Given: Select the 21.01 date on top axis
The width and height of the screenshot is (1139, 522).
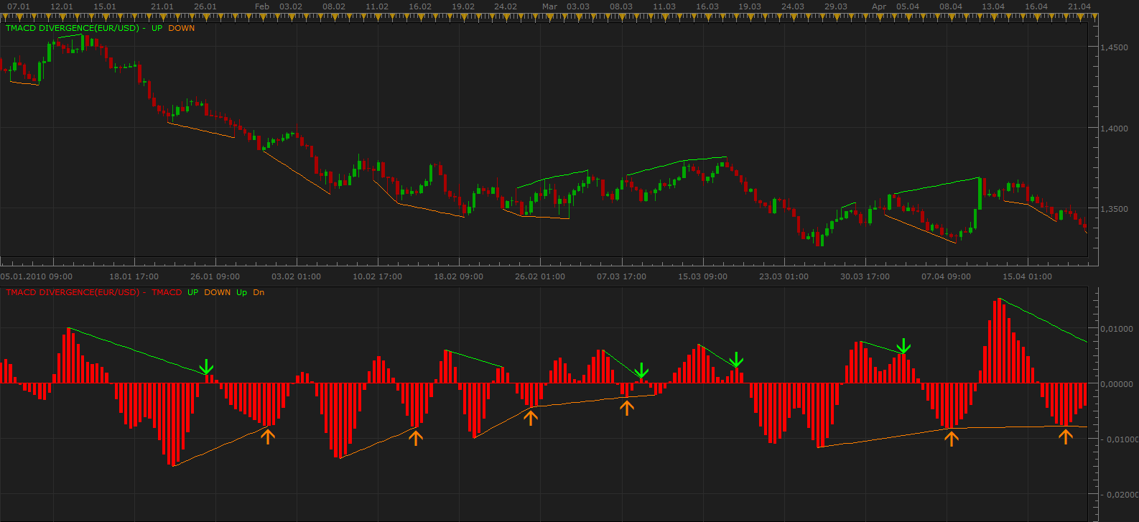Looking at the screenshot, I should coord(162,6).
